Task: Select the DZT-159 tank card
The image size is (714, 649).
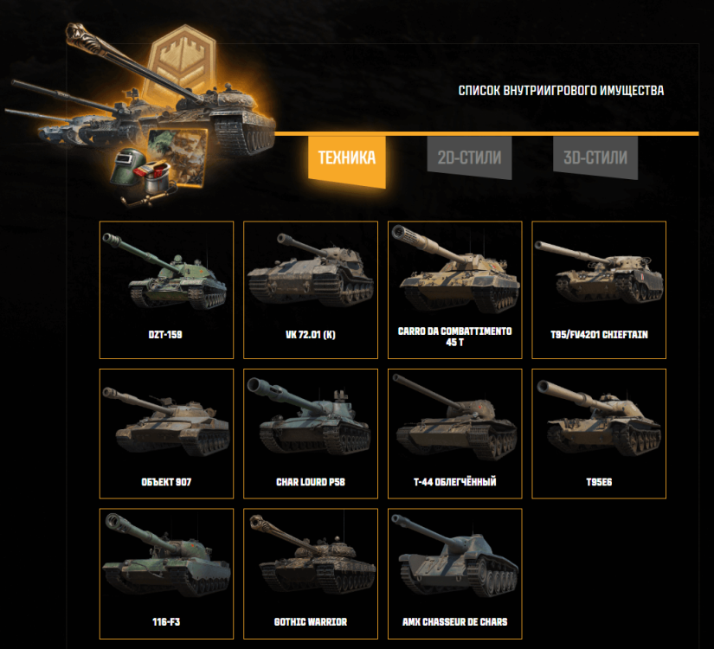Action: [167, 290]
